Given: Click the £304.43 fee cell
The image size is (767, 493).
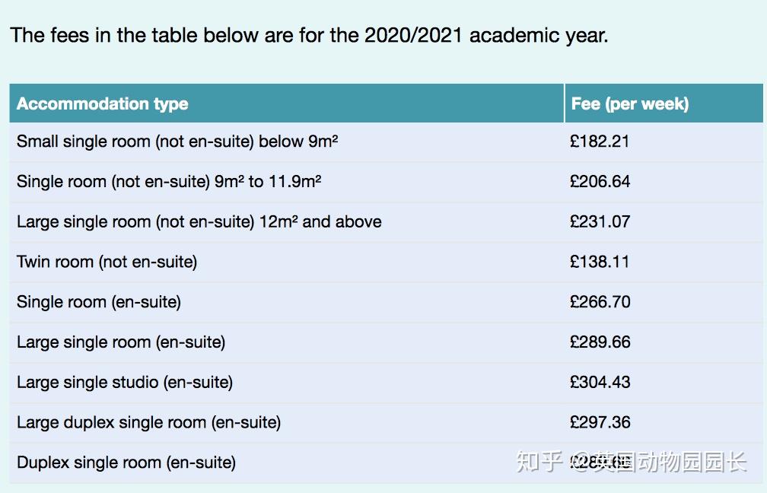Looking at the screenshot, I should pos(600,383).
